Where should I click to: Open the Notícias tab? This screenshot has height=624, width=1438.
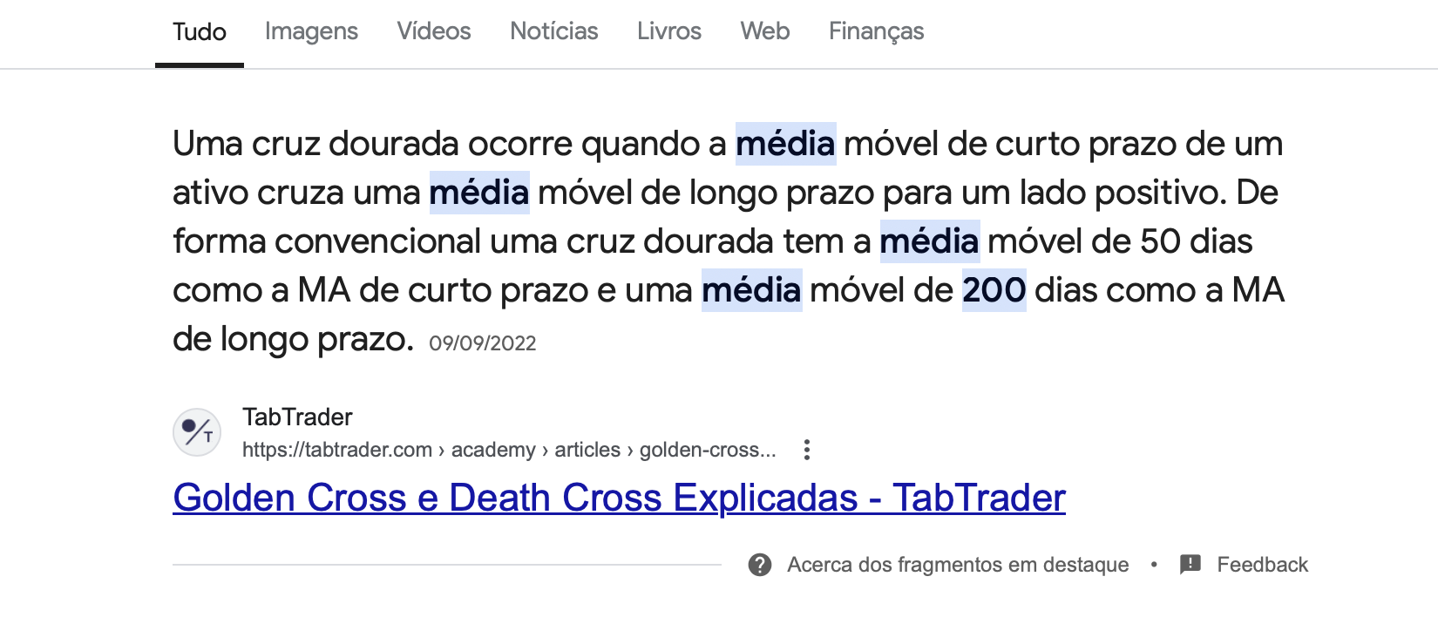click(x=554, y=31)
